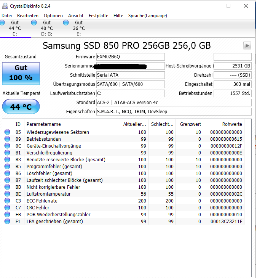Image resolution: width=257 pixels, height=278 pixels.
Task: Click the Host-Schreibvorgänge value 2531 GB
Action: click(x=233, y=66)
